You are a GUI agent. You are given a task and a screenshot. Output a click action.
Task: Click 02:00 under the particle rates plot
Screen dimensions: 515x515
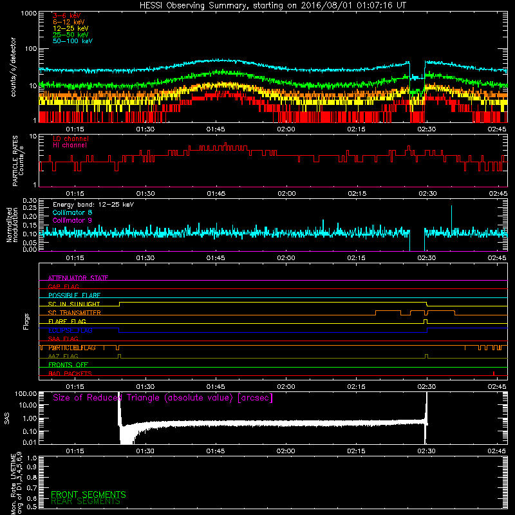(x=286, y=194)
